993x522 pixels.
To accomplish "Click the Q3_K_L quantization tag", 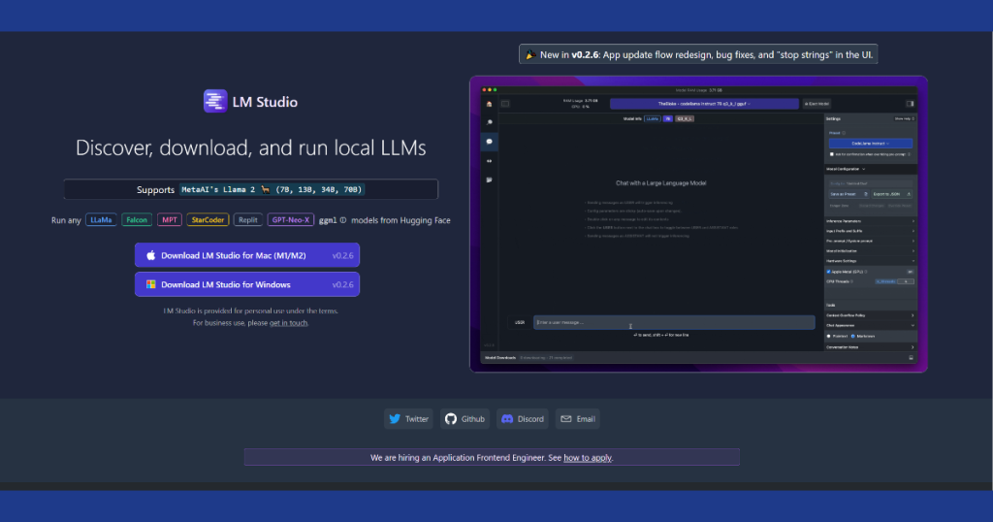I will point(685,118).
